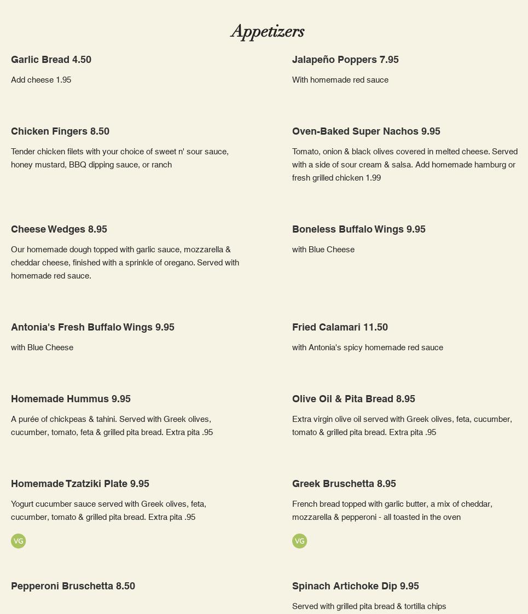Select Antonia's Fresh Buffalo Wings 9.95
Viewport: 528px width, 614px height.
point(92,327)
